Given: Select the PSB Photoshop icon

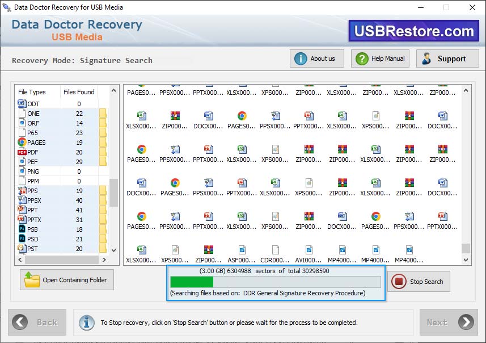Looking at the screenshot, I should coord(22,229).
